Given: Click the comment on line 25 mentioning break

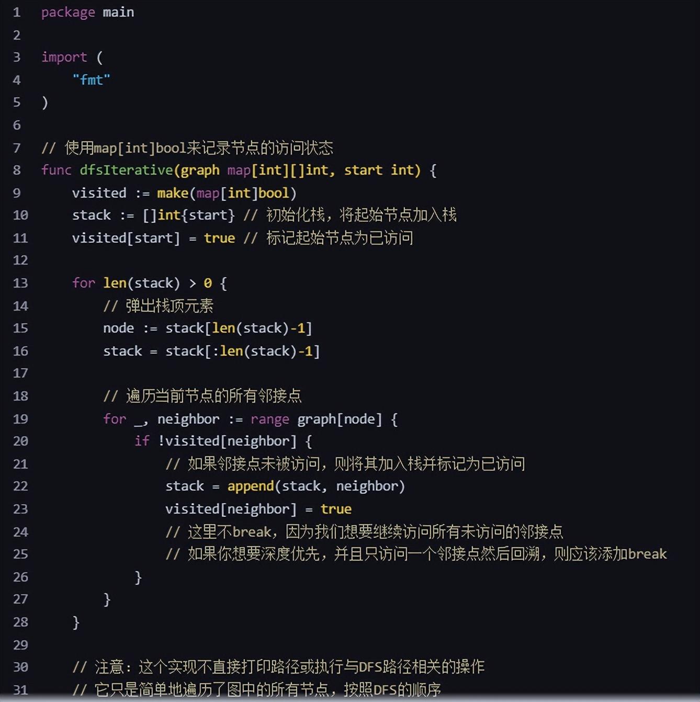Looking at the screenshot, I should point(416,554).
